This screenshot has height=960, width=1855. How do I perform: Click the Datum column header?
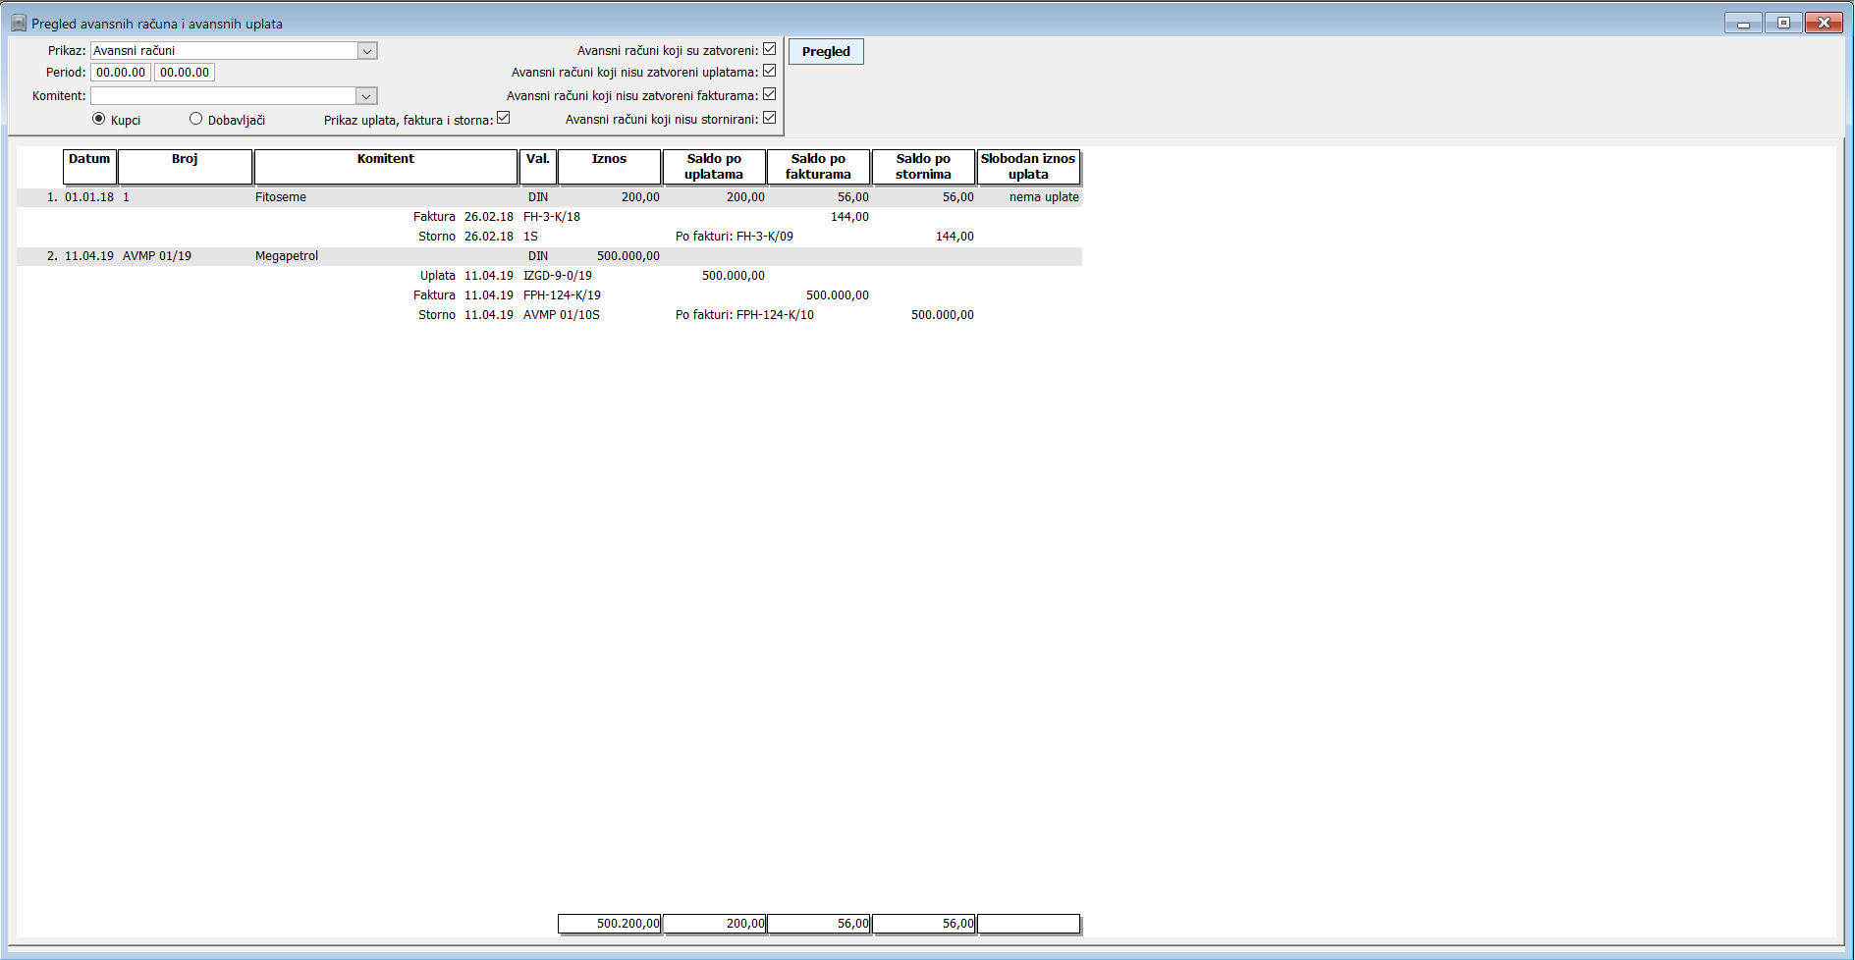[89, 166]
